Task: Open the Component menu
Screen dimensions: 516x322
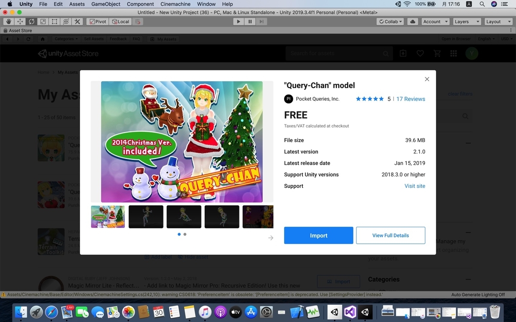Action: [x=141, y=4]
